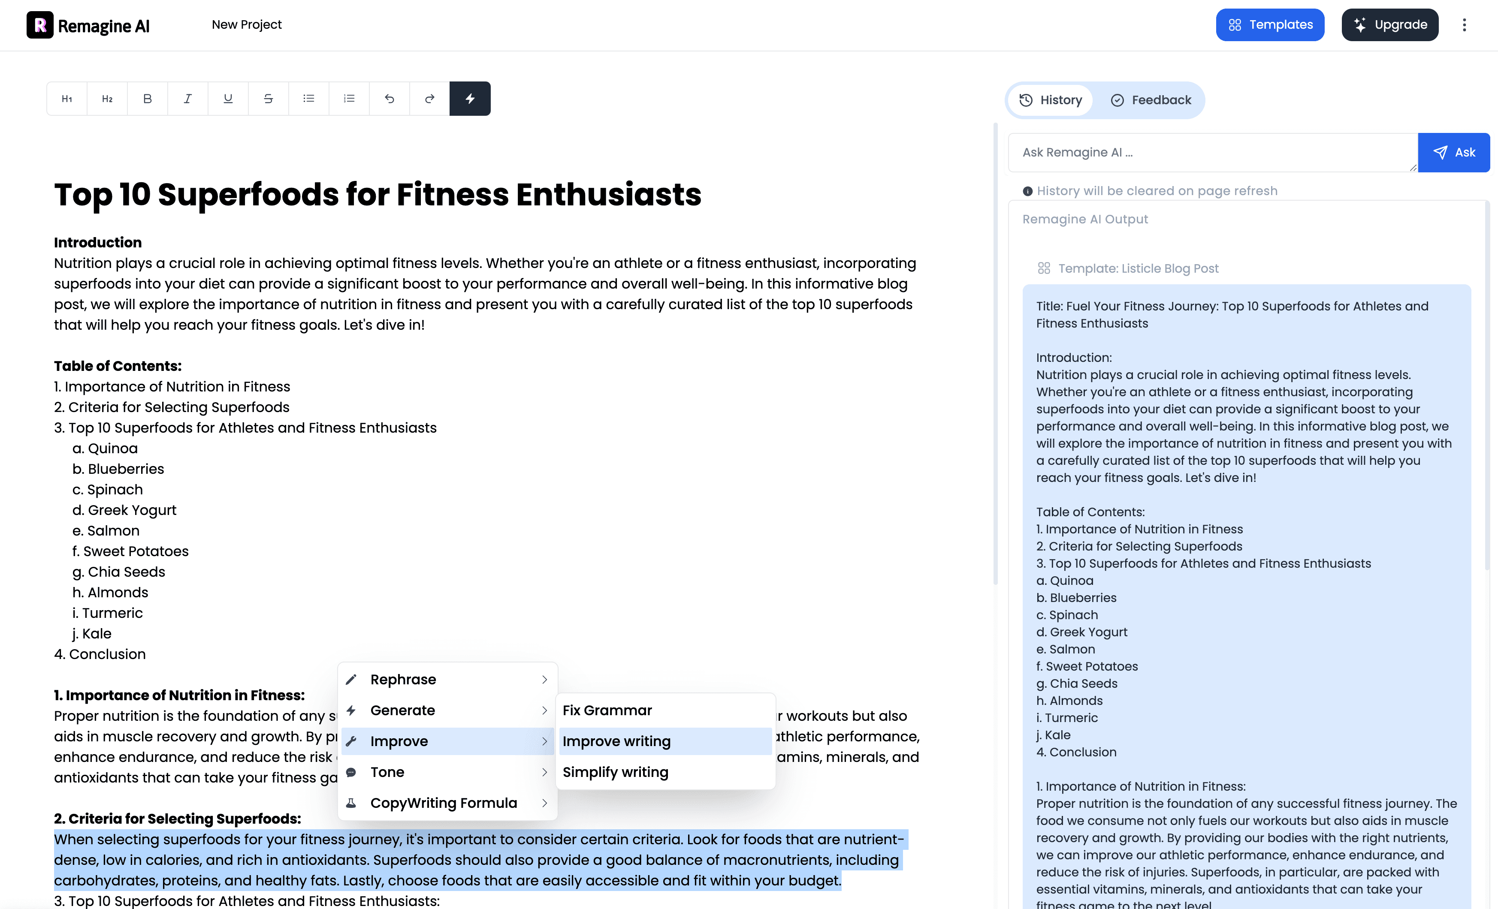Click 'j. Kale' in the editor

tap(92, 634)
